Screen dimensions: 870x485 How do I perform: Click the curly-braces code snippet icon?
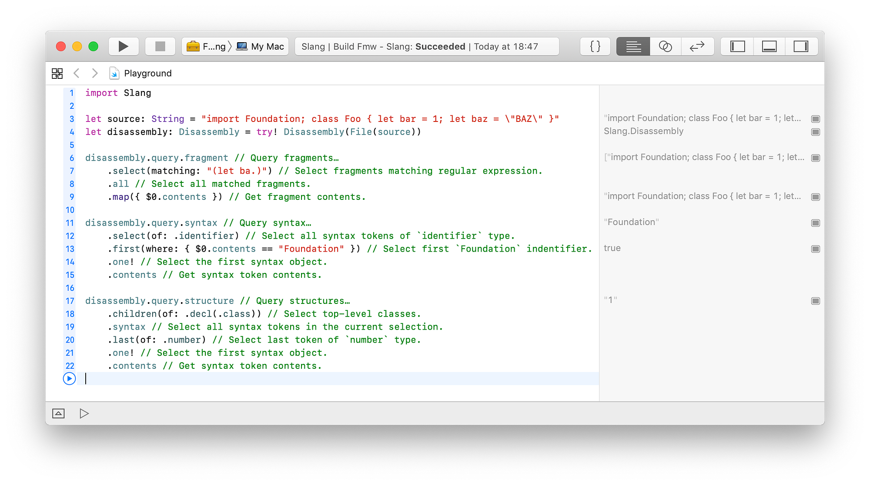595,46
